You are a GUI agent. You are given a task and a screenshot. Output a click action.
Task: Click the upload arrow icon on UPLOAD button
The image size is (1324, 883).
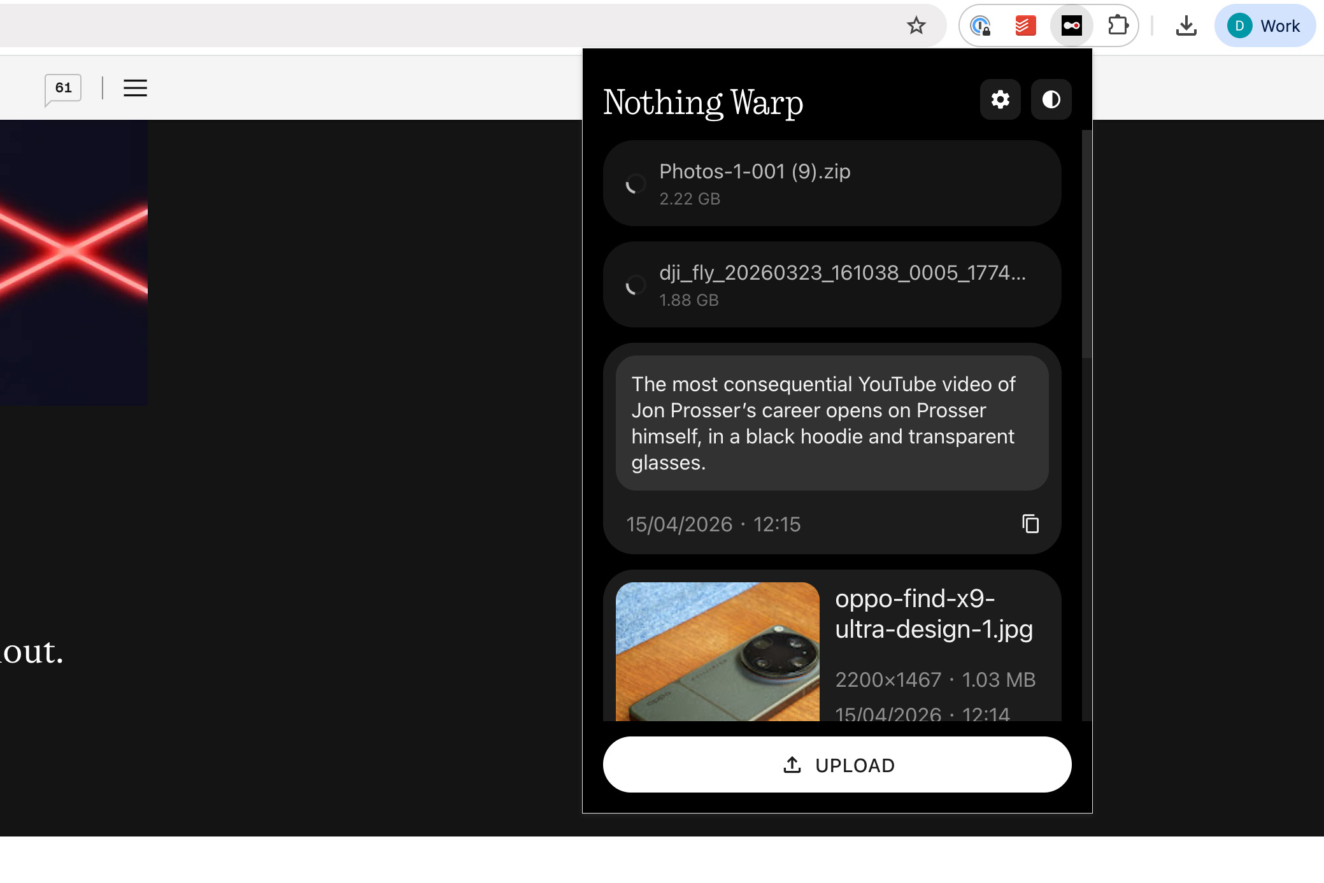point(792,765)
